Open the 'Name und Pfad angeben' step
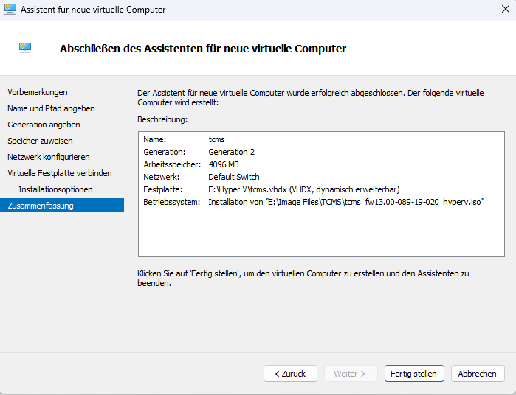This screenshot has width=516, height=395. (51, 108)
